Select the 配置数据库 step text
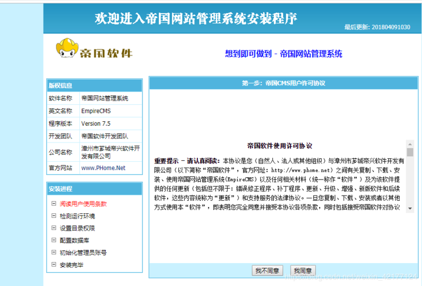The width and height of the screenshot is (422, 286). click(x=74, y=240)
